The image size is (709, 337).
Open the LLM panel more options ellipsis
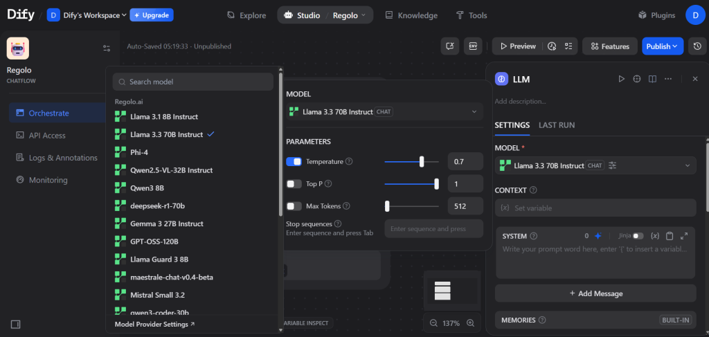point(667,79)
